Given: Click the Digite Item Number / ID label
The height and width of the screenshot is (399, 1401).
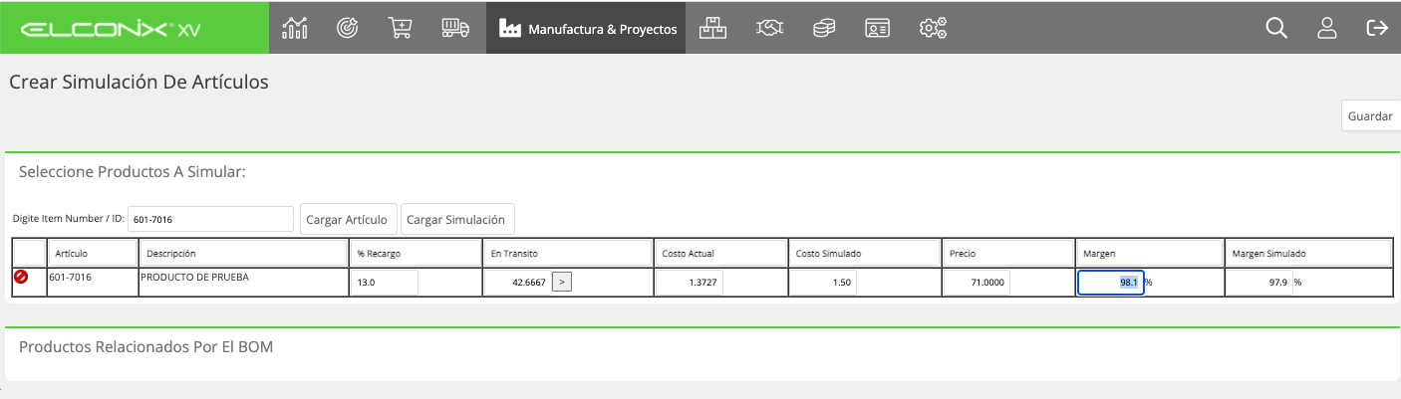Looking at the screenshot, I should [x=68, y=219].
